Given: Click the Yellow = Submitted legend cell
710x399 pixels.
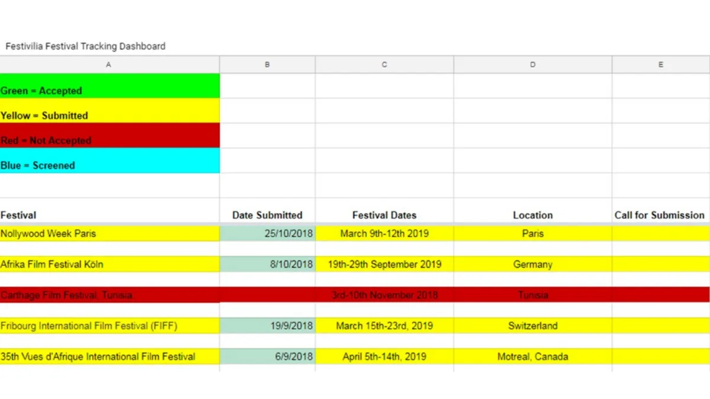Looking at the screenshot, I should [109, 111].
